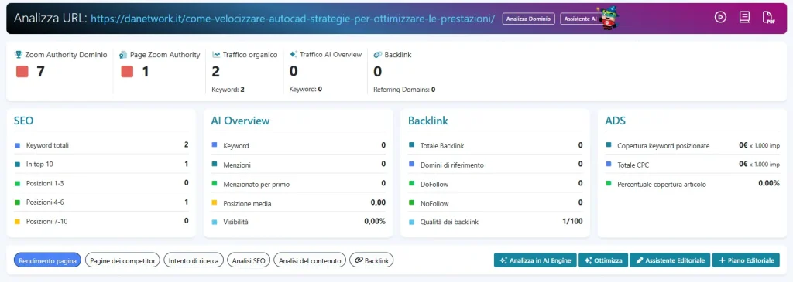Viewport: 793px width, 282px height.
Task: Click the wizard mascot beside Assistente AI
Action: (609, 19)
